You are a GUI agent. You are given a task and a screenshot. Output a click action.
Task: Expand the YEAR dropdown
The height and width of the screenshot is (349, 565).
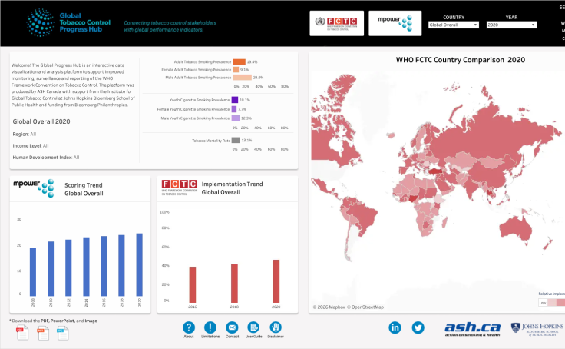coord(511,25)
